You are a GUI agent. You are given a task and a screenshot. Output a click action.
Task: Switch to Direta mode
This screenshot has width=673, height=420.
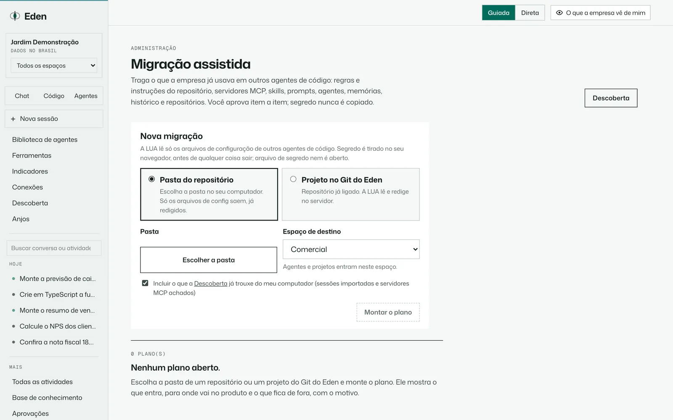pyautogui.click(x=530, y=13)
